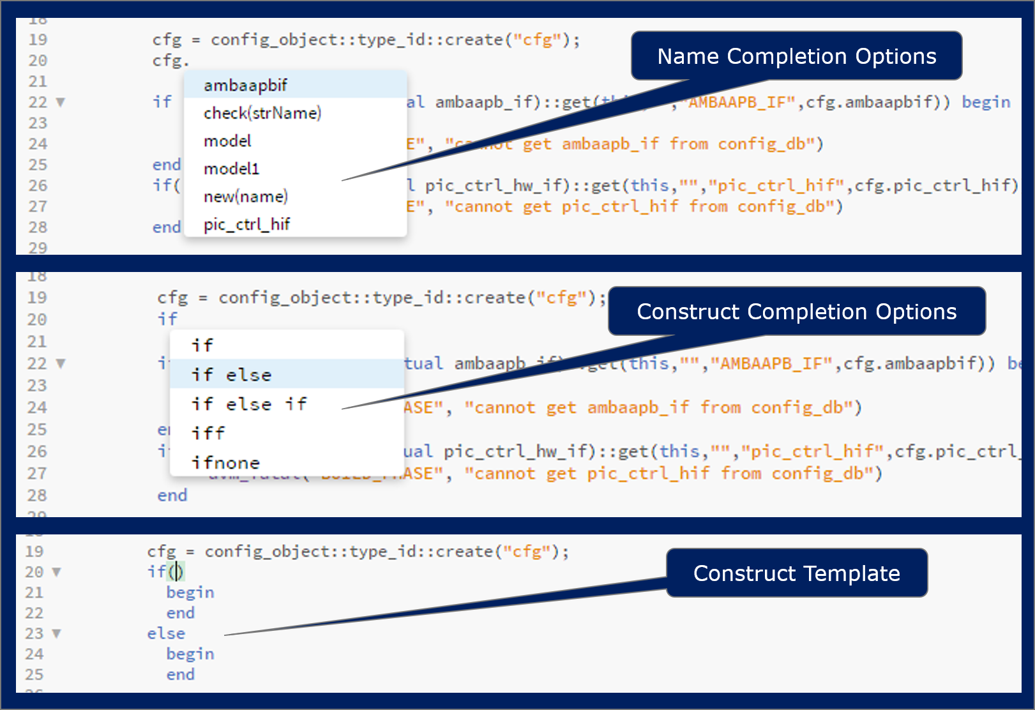Screen dimensions: 1035x710
Task: Click 'cfg.' text on line 20 top editor
Action: pos(170,61)
